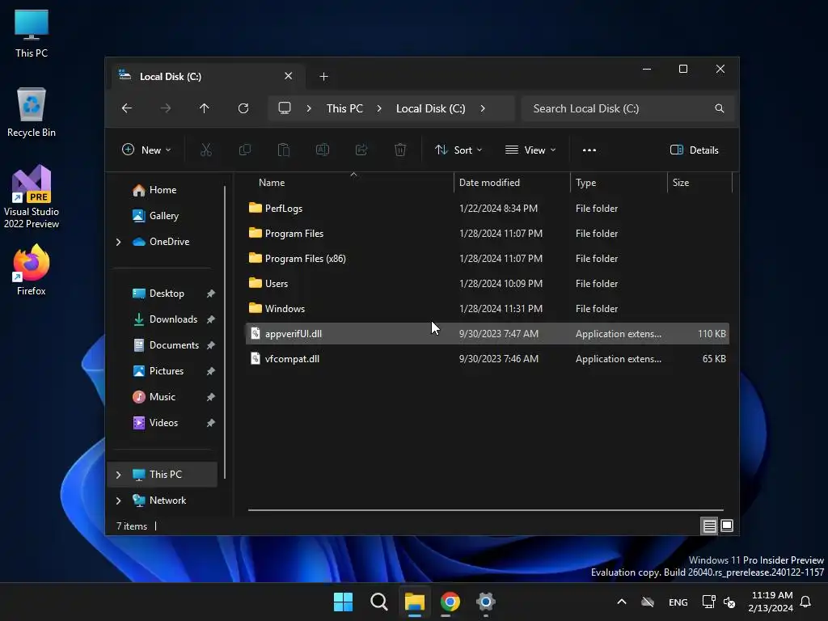Open a new tab with plus button
Screen dimensions: 828x621
323,77
